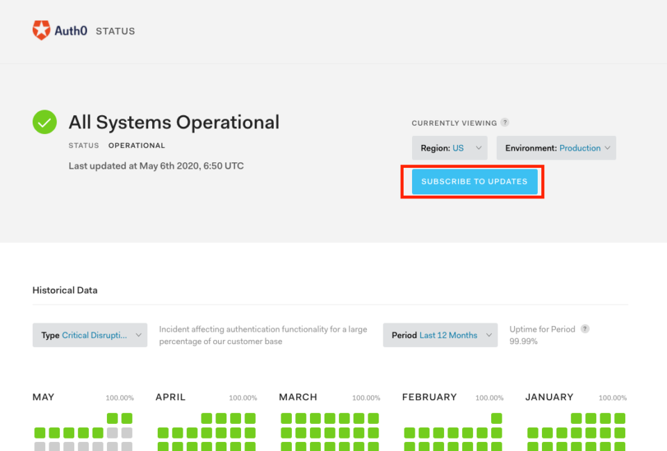Open the Period Last 12 Months dropdown
667x451 pixels.
tap(440, 334)
